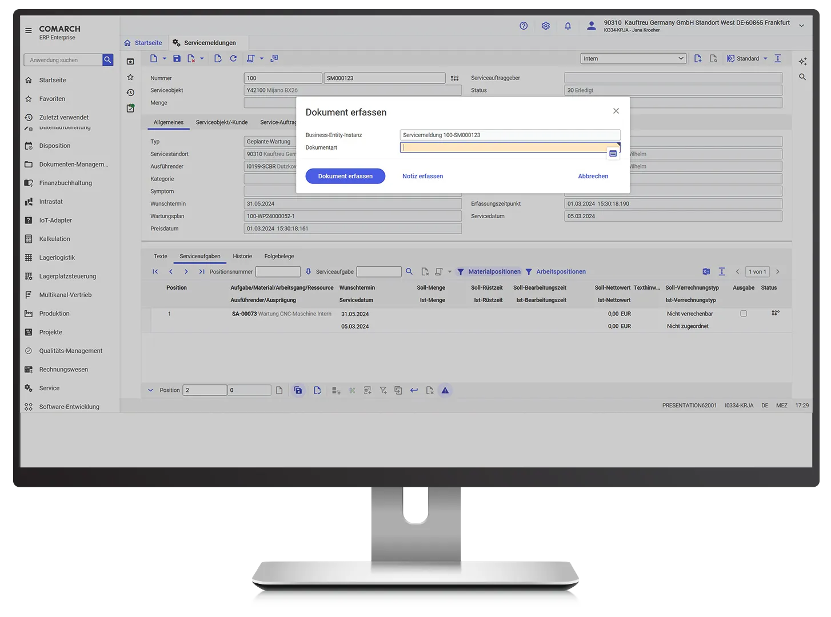831x617 pixels.
Task: Switch to the Historie tab
Action: (242, 257)
